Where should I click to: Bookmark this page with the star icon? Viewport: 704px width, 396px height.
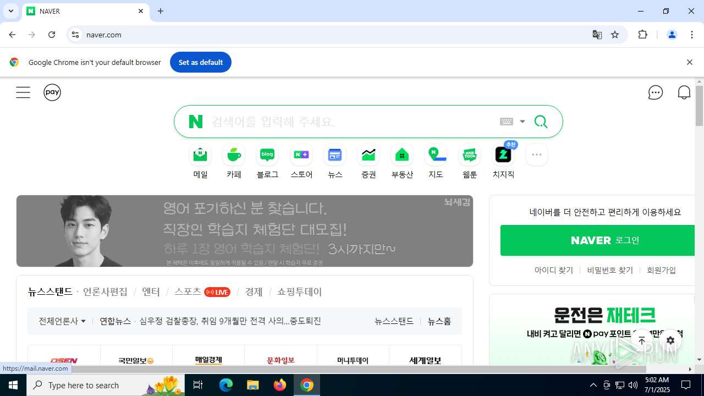click(615, 35)
